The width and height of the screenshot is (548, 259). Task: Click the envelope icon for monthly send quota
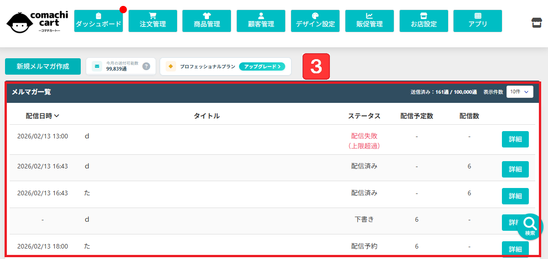coord(97,66)
